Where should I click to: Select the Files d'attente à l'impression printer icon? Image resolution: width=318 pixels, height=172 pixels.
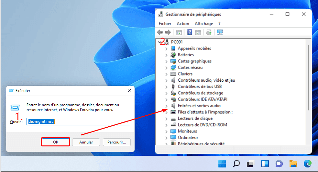click(173, 112)
